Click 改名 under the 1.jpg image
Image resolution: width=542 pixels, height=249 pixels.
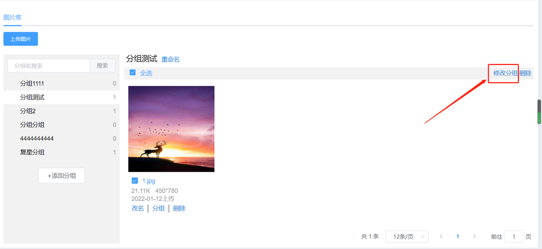(138, 208)
